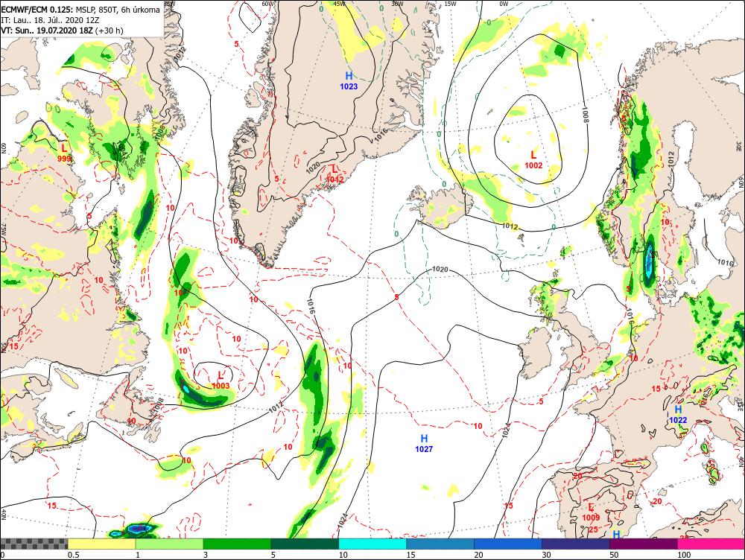This screenshot has height=560, width=745.
Task: Click the 'H 1022' high over the Alps
Action: tap(678, 414)
